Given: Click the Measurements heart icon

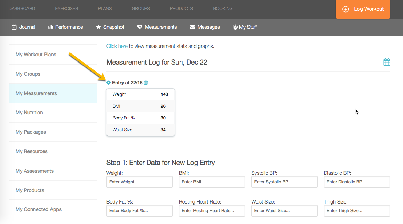Looking at the screenshot, I should click(140, 27).
